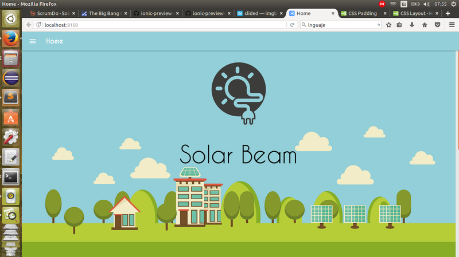
Task: Submit search with the go arrow
Action: 378,25
